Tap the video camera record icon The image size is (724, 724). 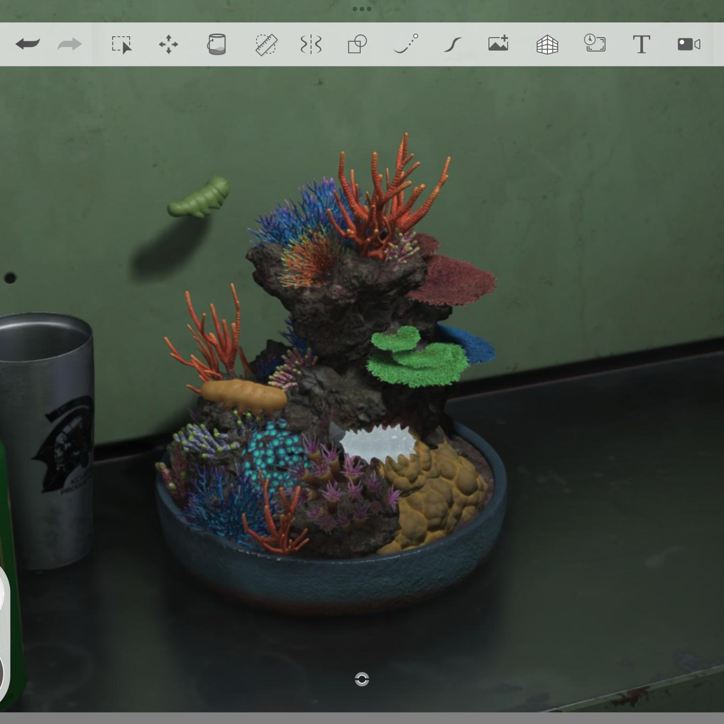(689, 44)
